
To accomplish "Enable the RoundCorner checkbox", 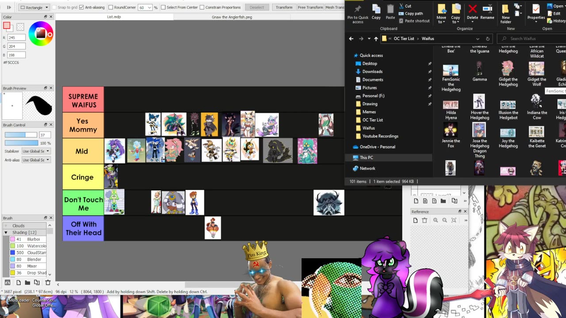I will [x=111, y=8].
